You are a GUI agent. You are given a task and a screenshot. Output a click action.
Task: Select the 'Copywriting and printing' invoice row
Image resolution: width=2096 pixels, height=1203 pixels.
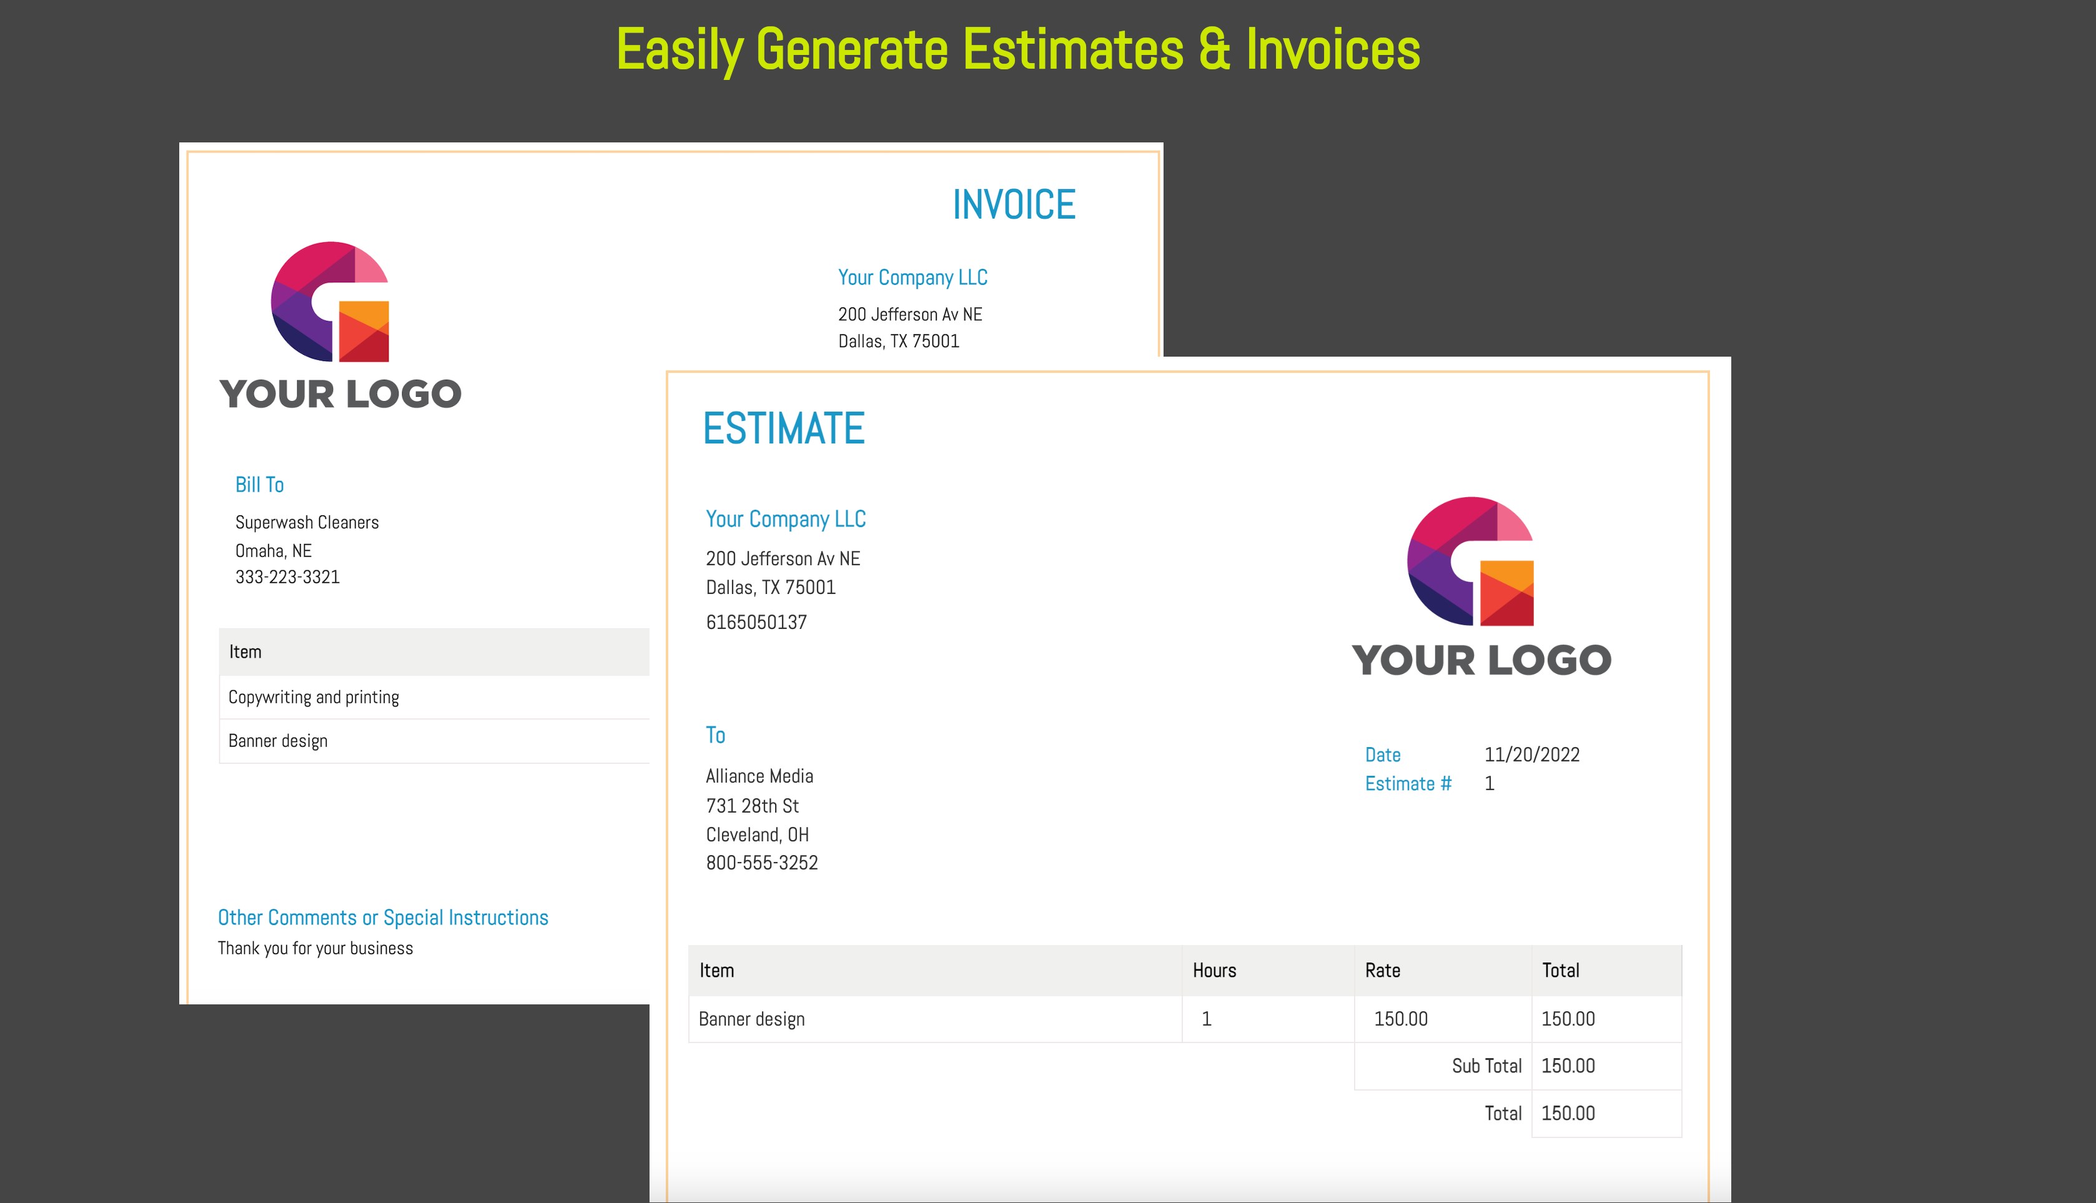click(314, 697)
